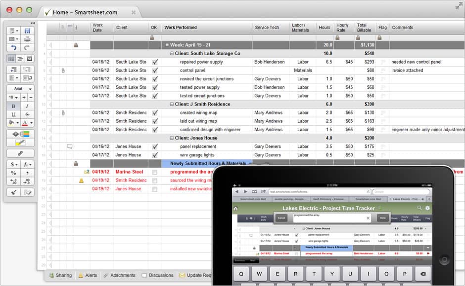Click the Print icon
Screen dimensions: 465x286
[27, 39]
